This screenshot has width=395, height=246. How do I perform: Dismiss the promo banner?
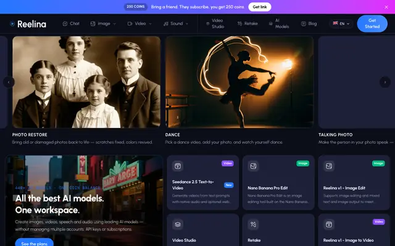point(386,7)
